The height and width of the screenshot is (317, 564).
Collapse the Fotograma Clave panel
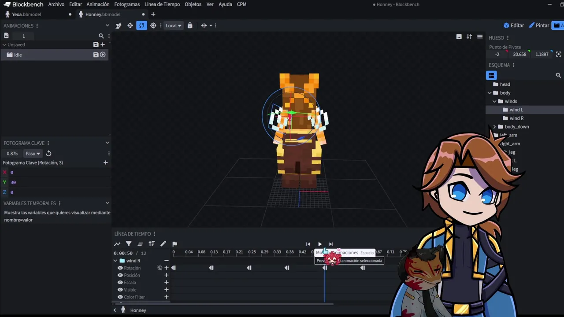pyautogui.click(x=107, y=143)
